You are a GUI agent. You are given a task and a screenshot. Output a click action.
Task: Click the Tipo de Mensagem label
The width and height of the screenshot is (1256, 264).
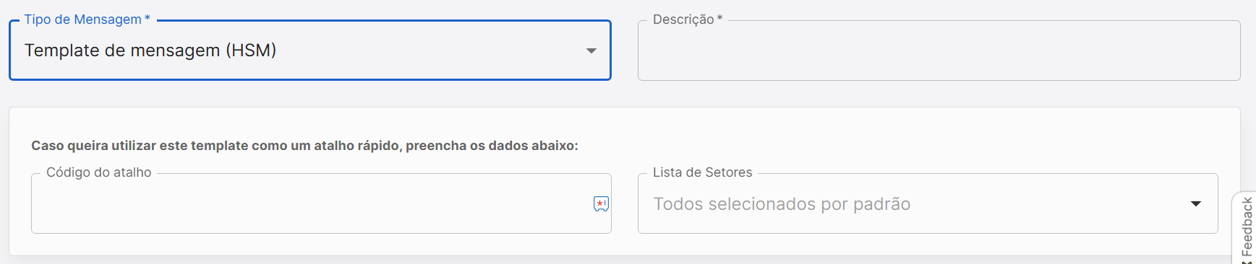(x=82, y=19)
